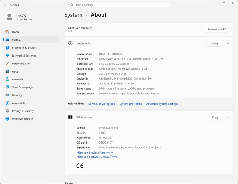Open Personalization settings
Image resolution: width=238 pixels, height=184 pixels.
click(31, 63)
